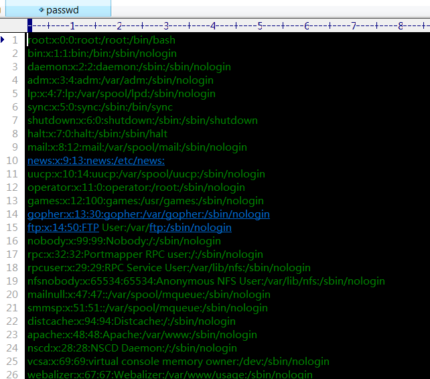Viewport: 430px width, 379px height.
Task: Click the vcsa:x:69:69 line text
Action: coord(179,362)
